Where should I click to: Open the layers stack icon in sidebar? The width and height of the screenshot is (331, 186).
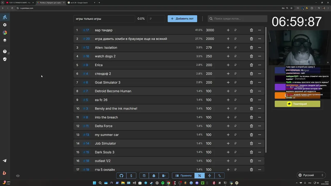(5, 40)
